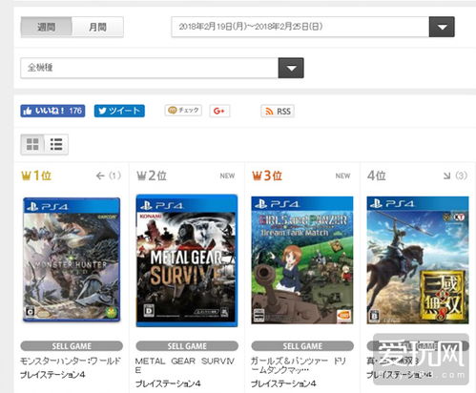Click the Twitter ツイート button
The image size is (476, 393).
(x=119, y=111)
